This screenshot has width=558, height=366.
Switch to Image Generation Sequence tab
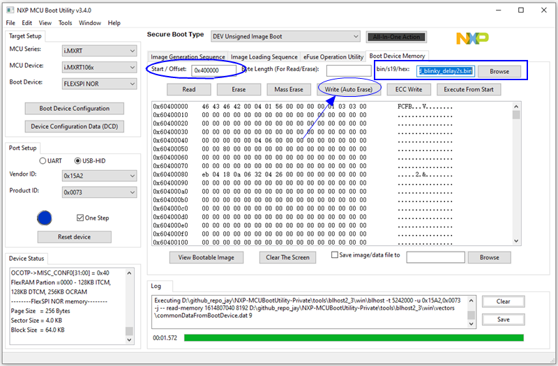point(188,57)
